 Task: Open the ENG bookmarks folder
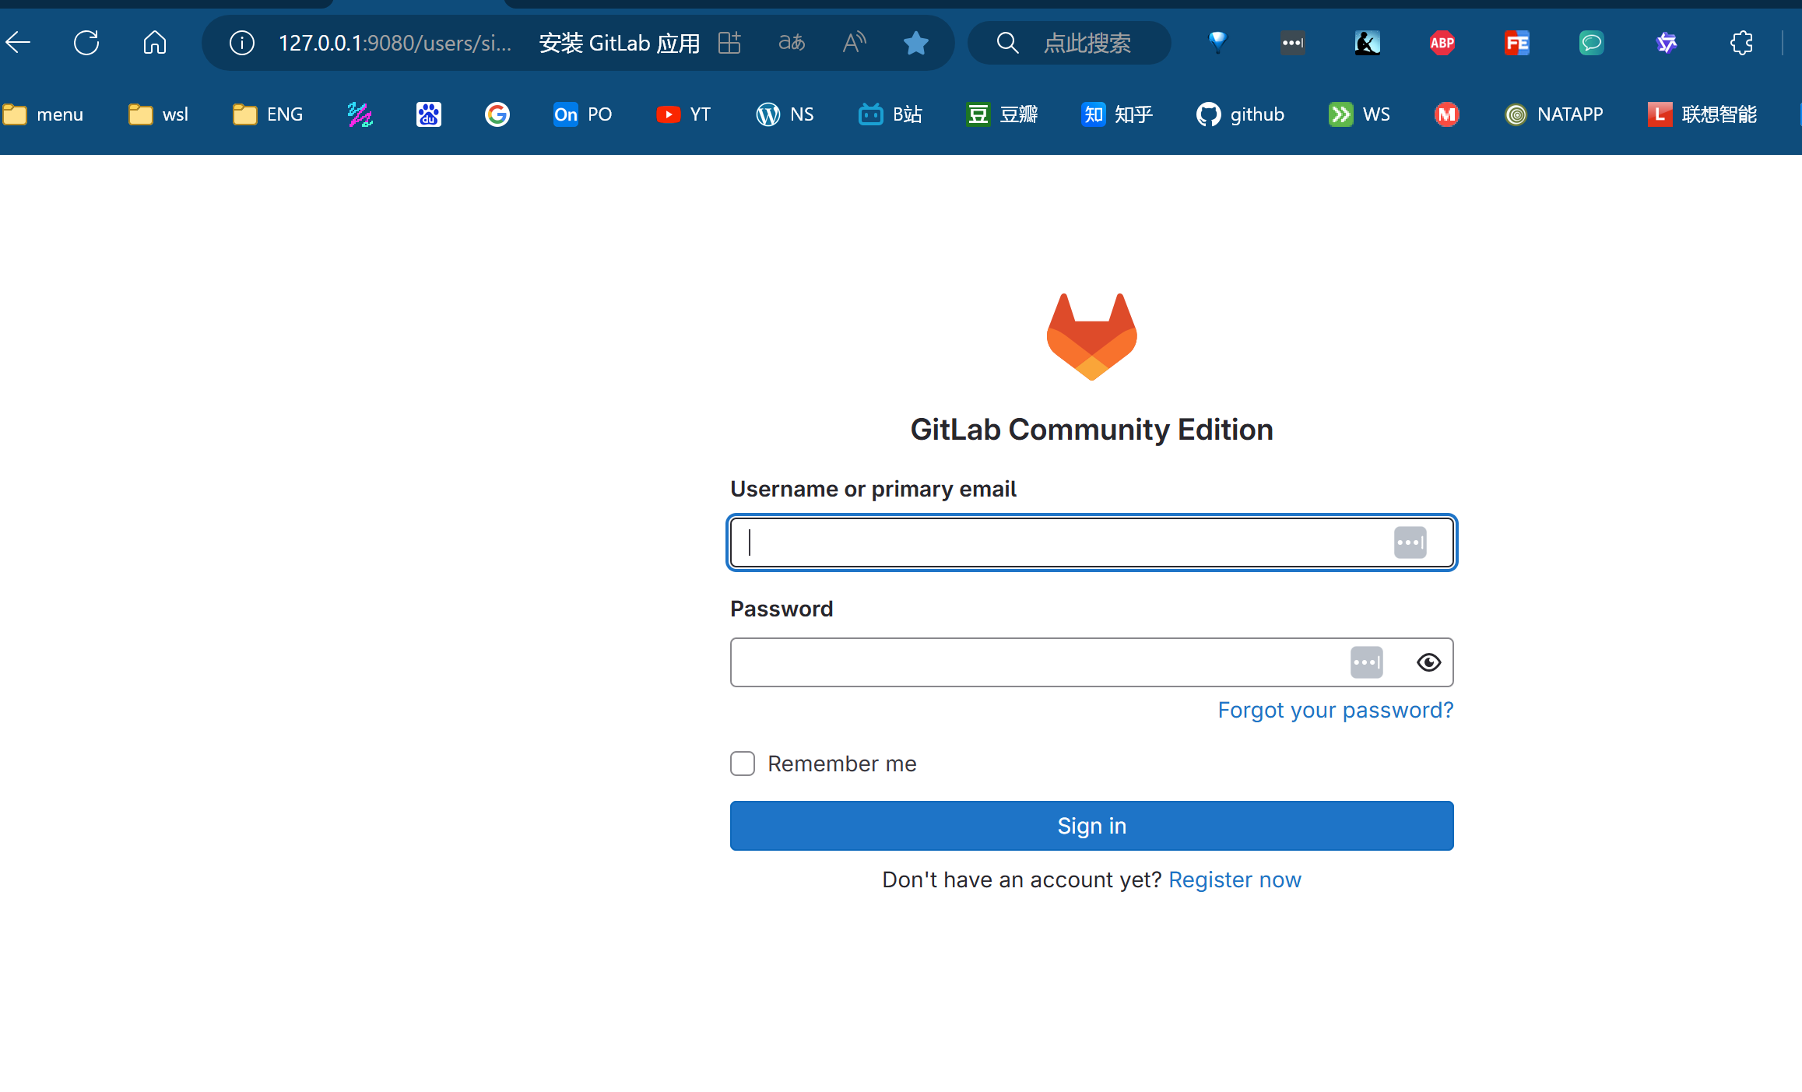coord(268,114)
